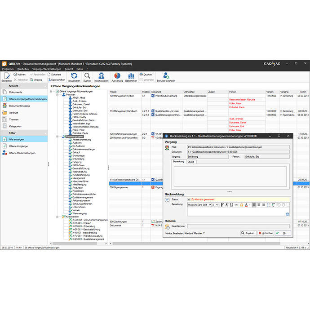
Task: Open the Programm menu
Action: pos(8,69)
